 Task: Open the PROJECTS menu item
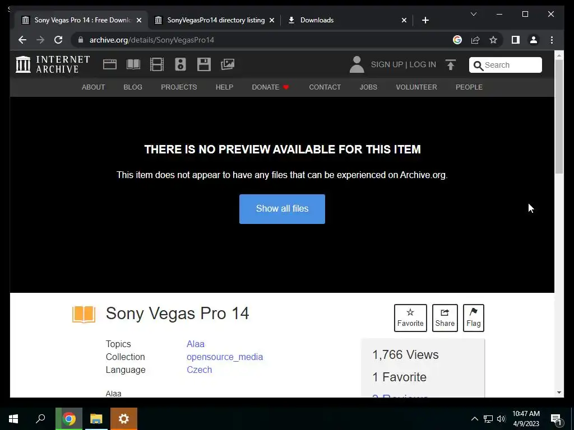179,87
